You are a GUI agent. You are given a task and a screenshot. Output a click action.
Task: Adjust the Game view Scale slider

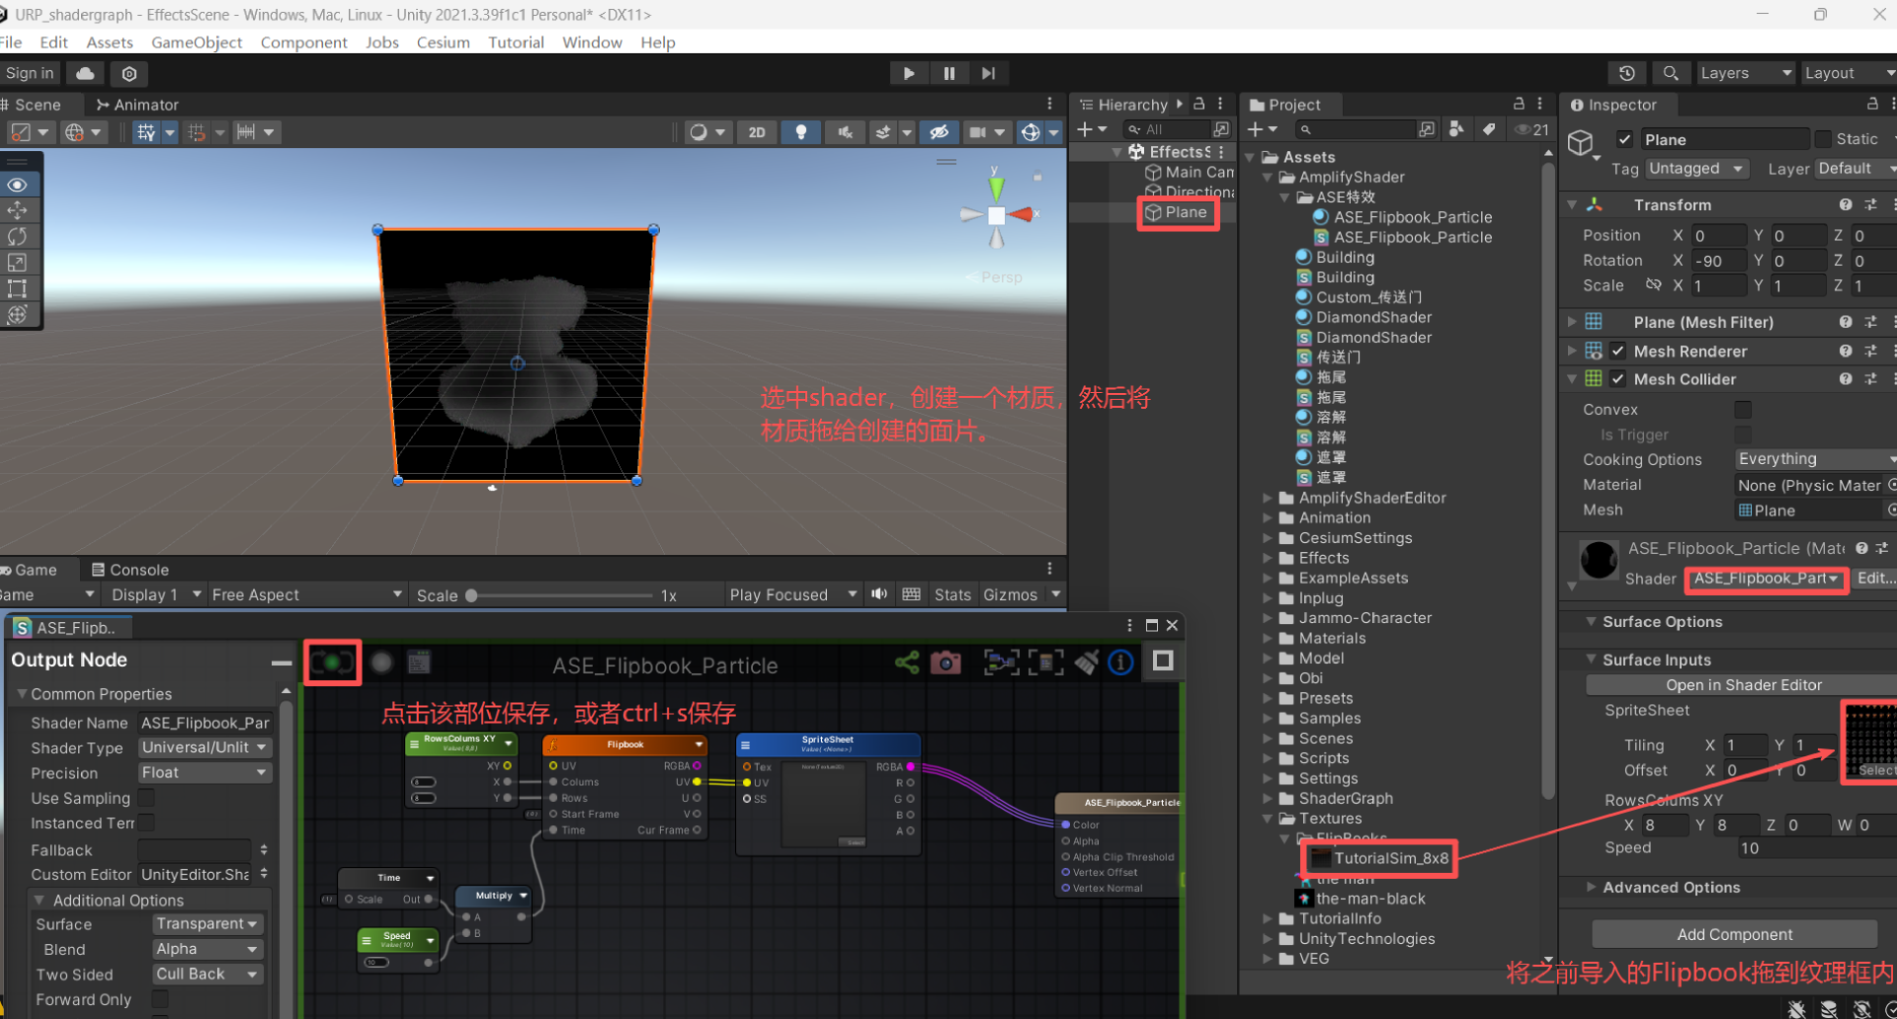pyautogui.click(x=560, y=595)
